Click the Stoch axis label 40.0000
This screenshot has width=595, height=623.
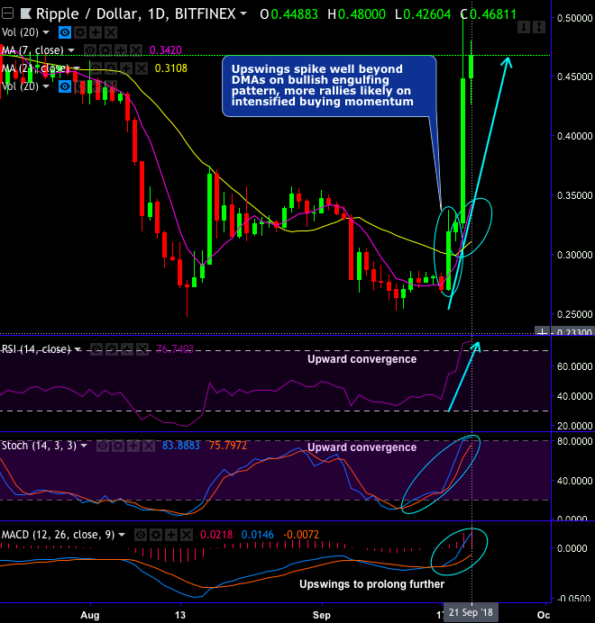574,481
